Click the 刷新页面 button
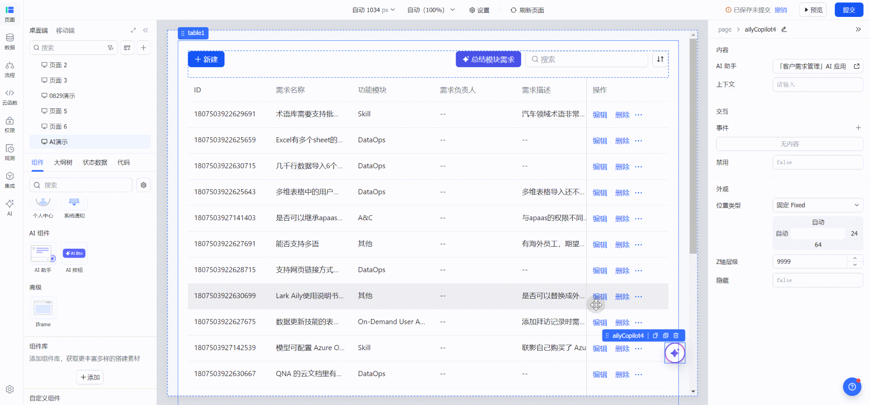Viewport: 870px width, 405px height. [x=527, y=10]
